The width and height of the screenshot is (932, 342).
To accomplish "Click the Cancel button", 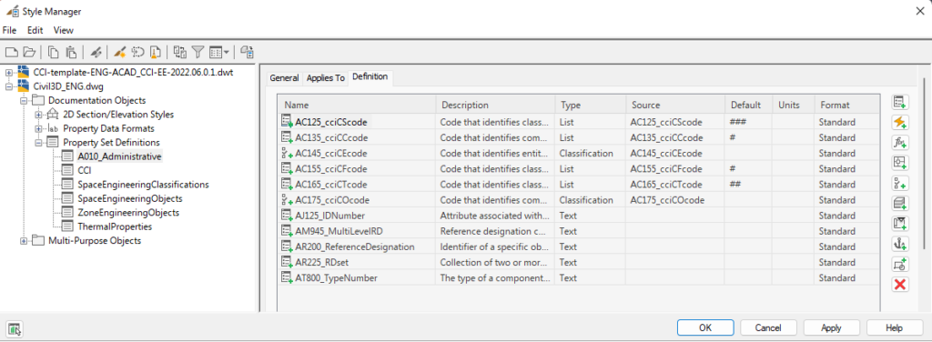I will tap(768, 327).
